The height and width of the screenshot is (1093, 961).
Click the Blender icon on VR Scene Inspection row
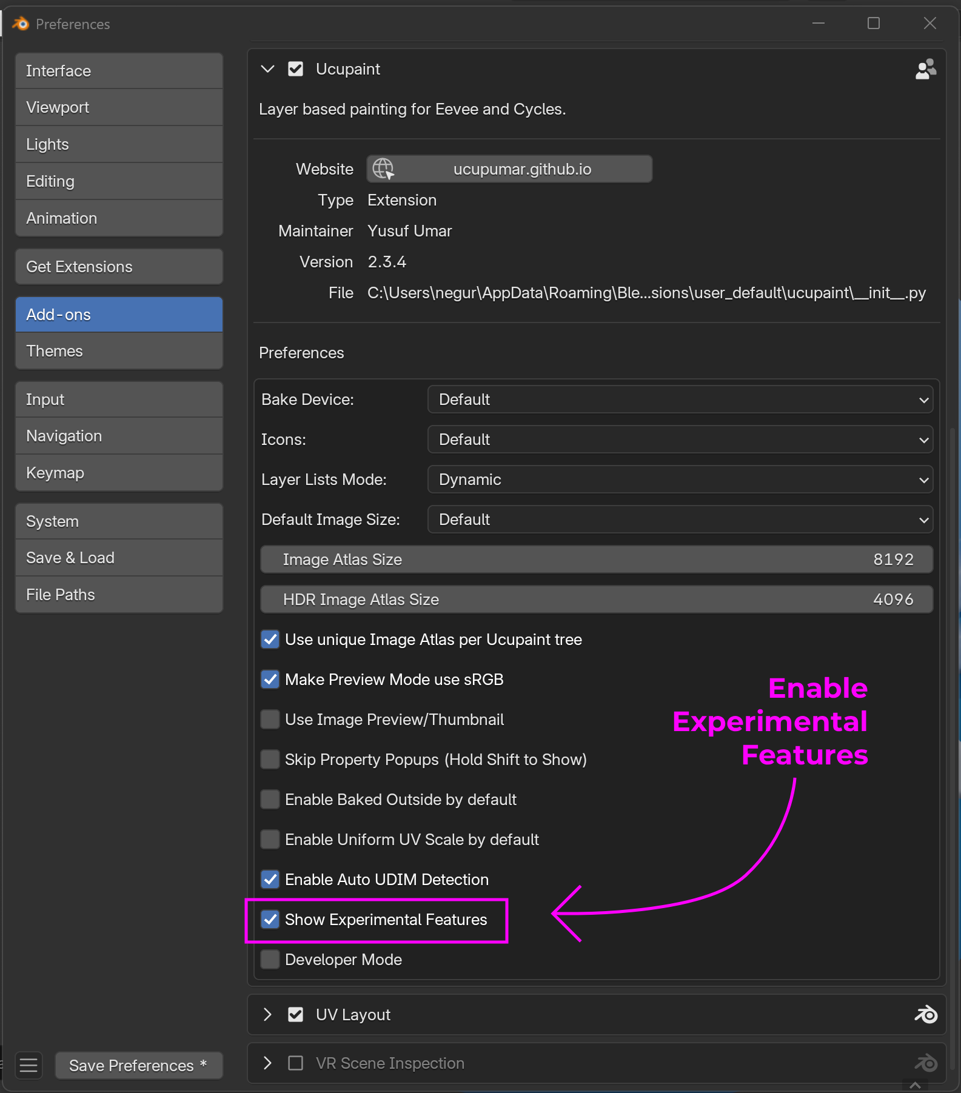point(926,1063)
